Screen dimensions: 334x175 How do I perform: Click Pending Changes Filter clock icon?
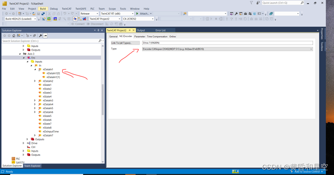(x=27, y=36)
